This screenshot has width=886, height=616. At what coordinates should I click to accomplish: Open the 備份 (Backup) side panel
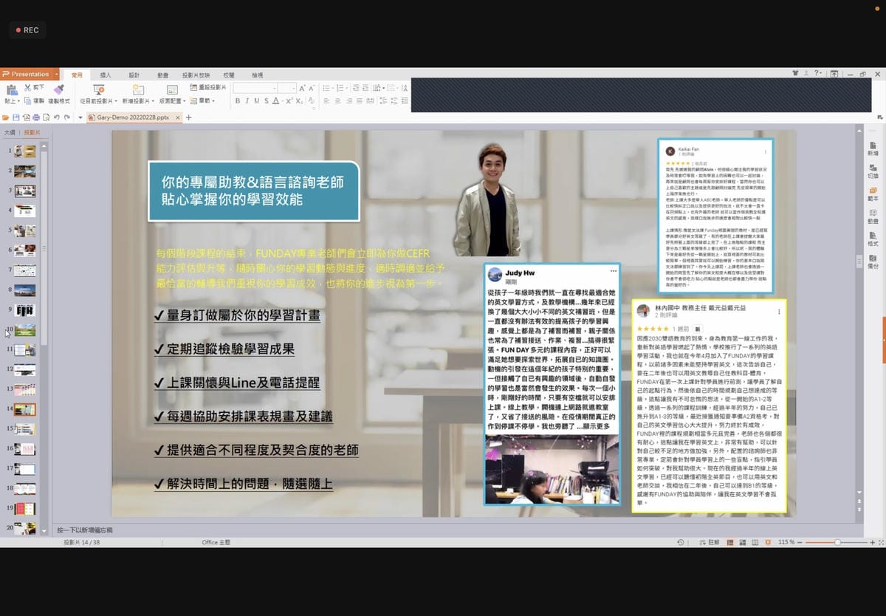pos(873,261)
